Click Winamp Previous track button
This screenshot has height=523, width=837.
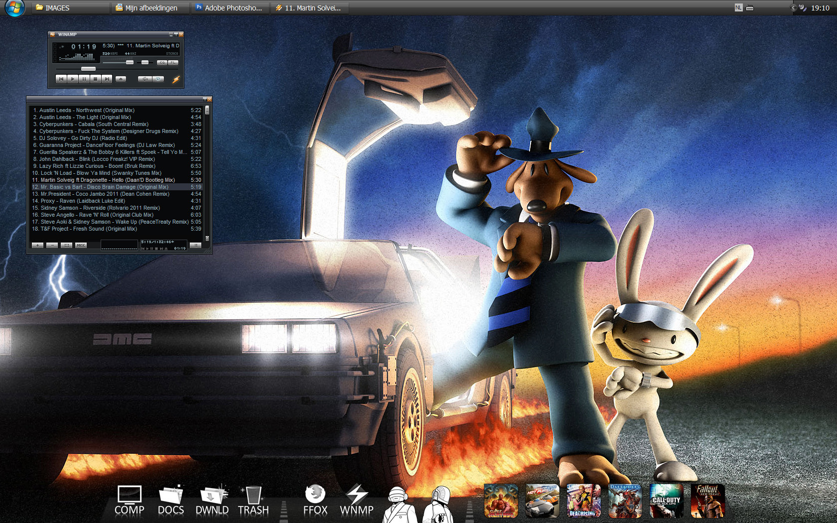tap(61, 79)
